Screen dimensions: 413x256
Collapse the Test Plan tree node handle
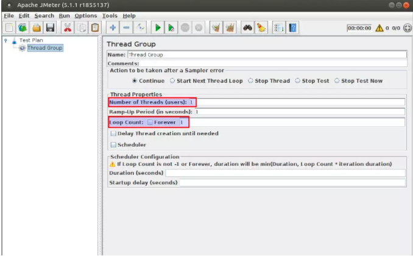5,40
